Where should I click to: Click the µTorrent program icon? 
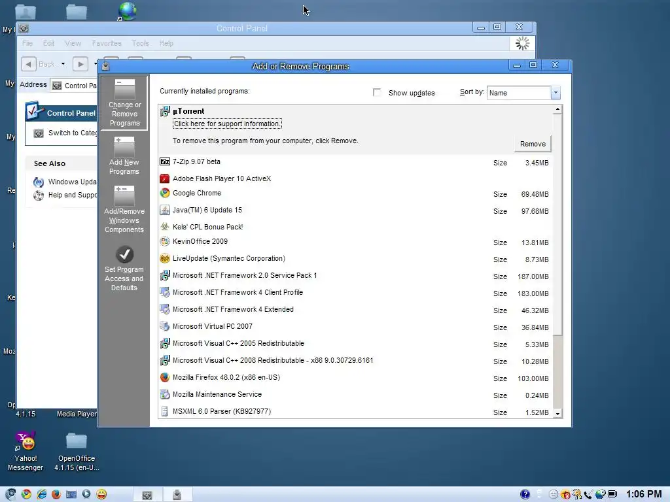pyautogui.click(x=164, y=111)
